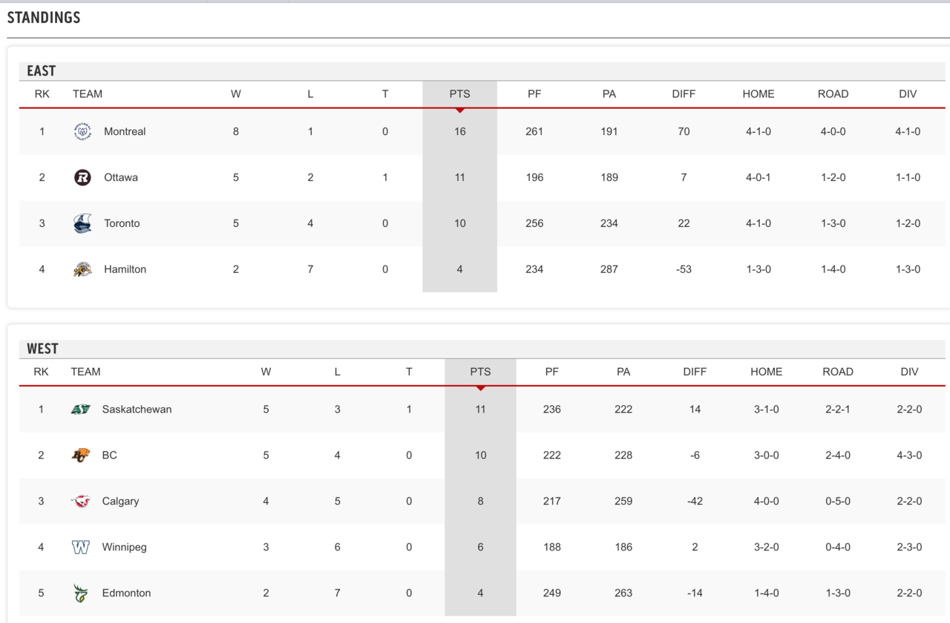950x623 pixels.
Task: Open the Saskatchewan team name link
Action: (x=137, y=409)
